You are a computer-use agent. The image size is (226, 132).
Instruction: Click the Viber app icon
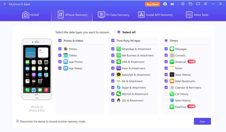[x=119, y=68]
